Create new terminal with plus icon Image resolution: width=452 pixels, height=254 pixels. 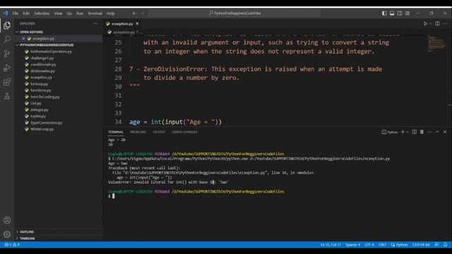coord(403,132)
